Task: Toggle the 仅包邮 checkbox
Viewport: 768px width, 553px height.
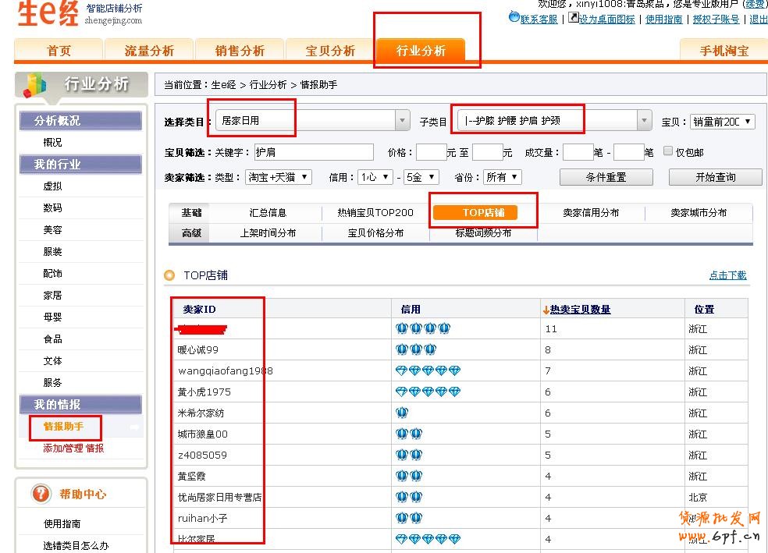Action: 668,151
